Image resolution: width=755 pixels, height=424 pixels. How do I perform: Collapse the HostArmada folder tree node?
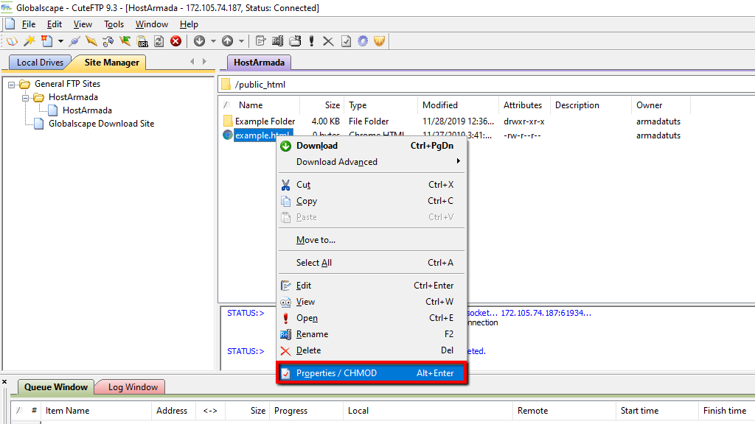tap(26, 98)
